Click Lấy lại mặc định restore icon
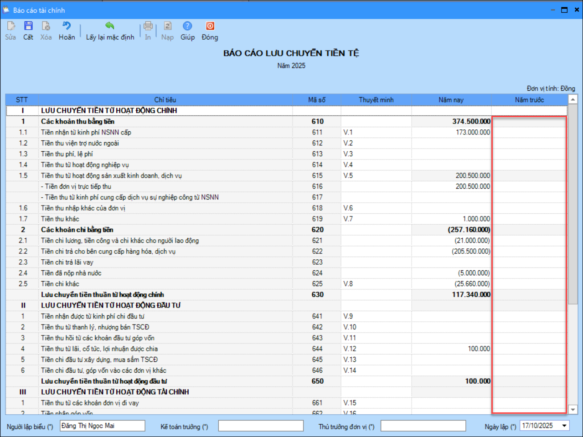Viewport: 583px width, 437px height. [x=110, y=26]
